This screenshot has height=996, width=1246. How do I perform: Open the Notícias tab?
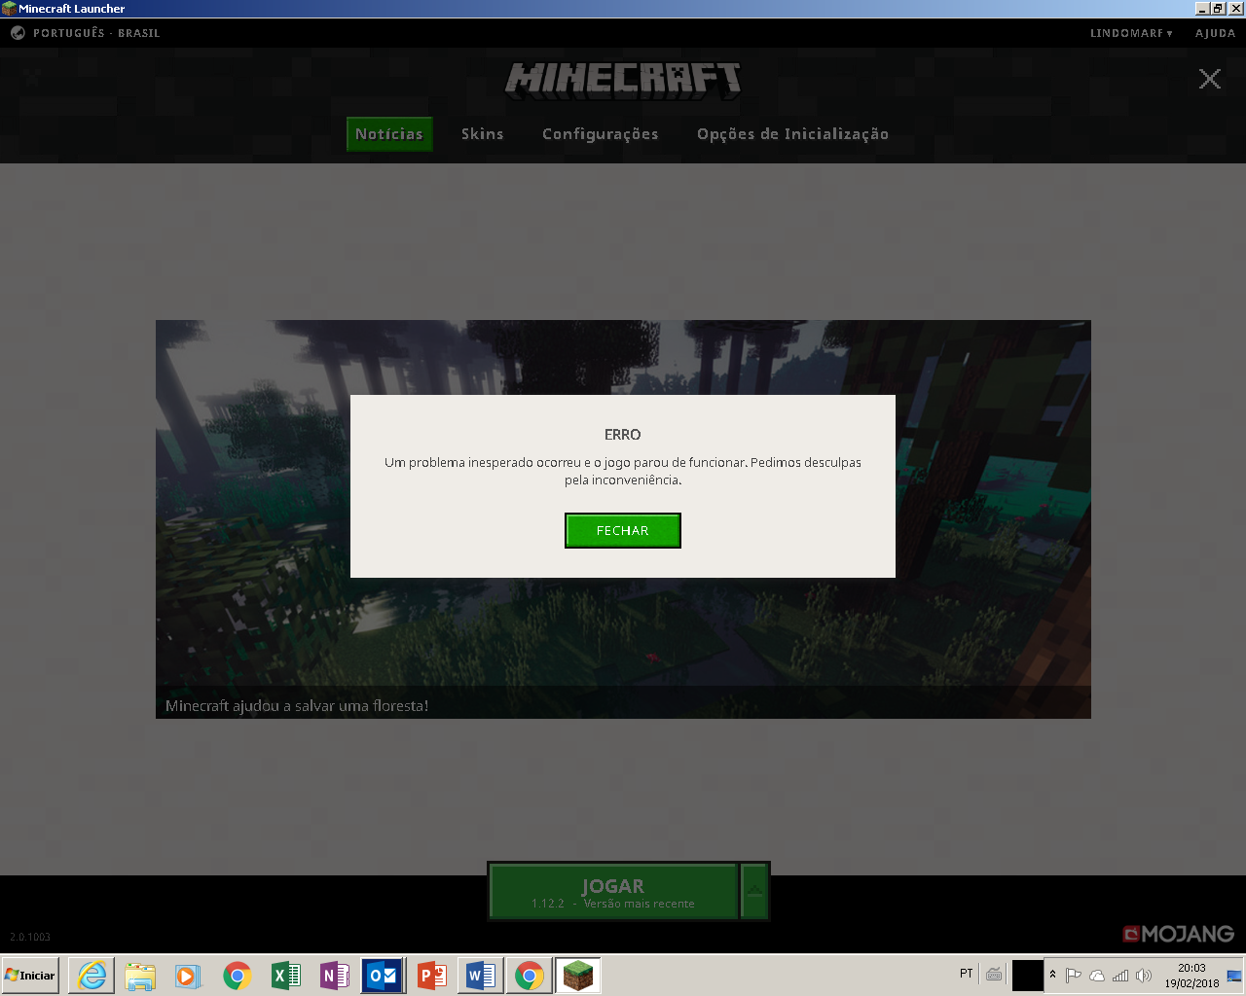[x=389, y=134]
